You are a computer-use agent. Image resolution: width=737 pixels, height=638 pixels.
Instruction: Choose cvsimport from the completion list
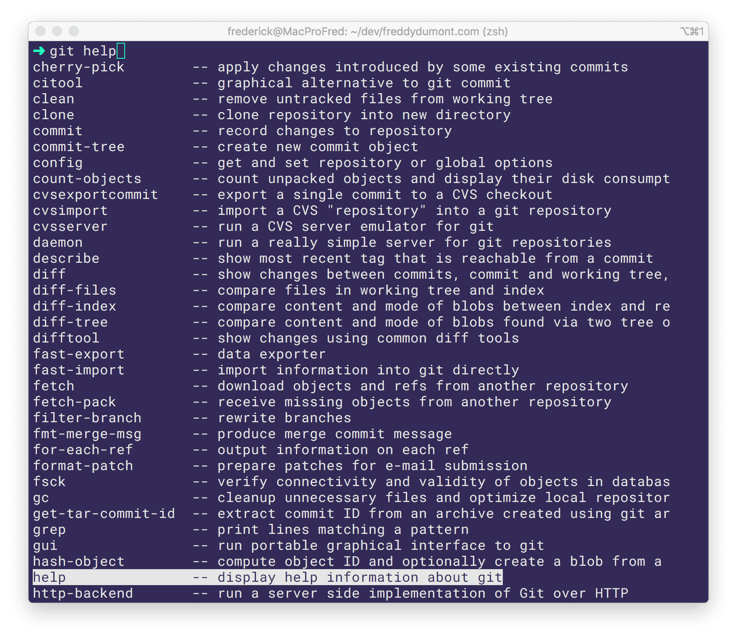point(70,210)
